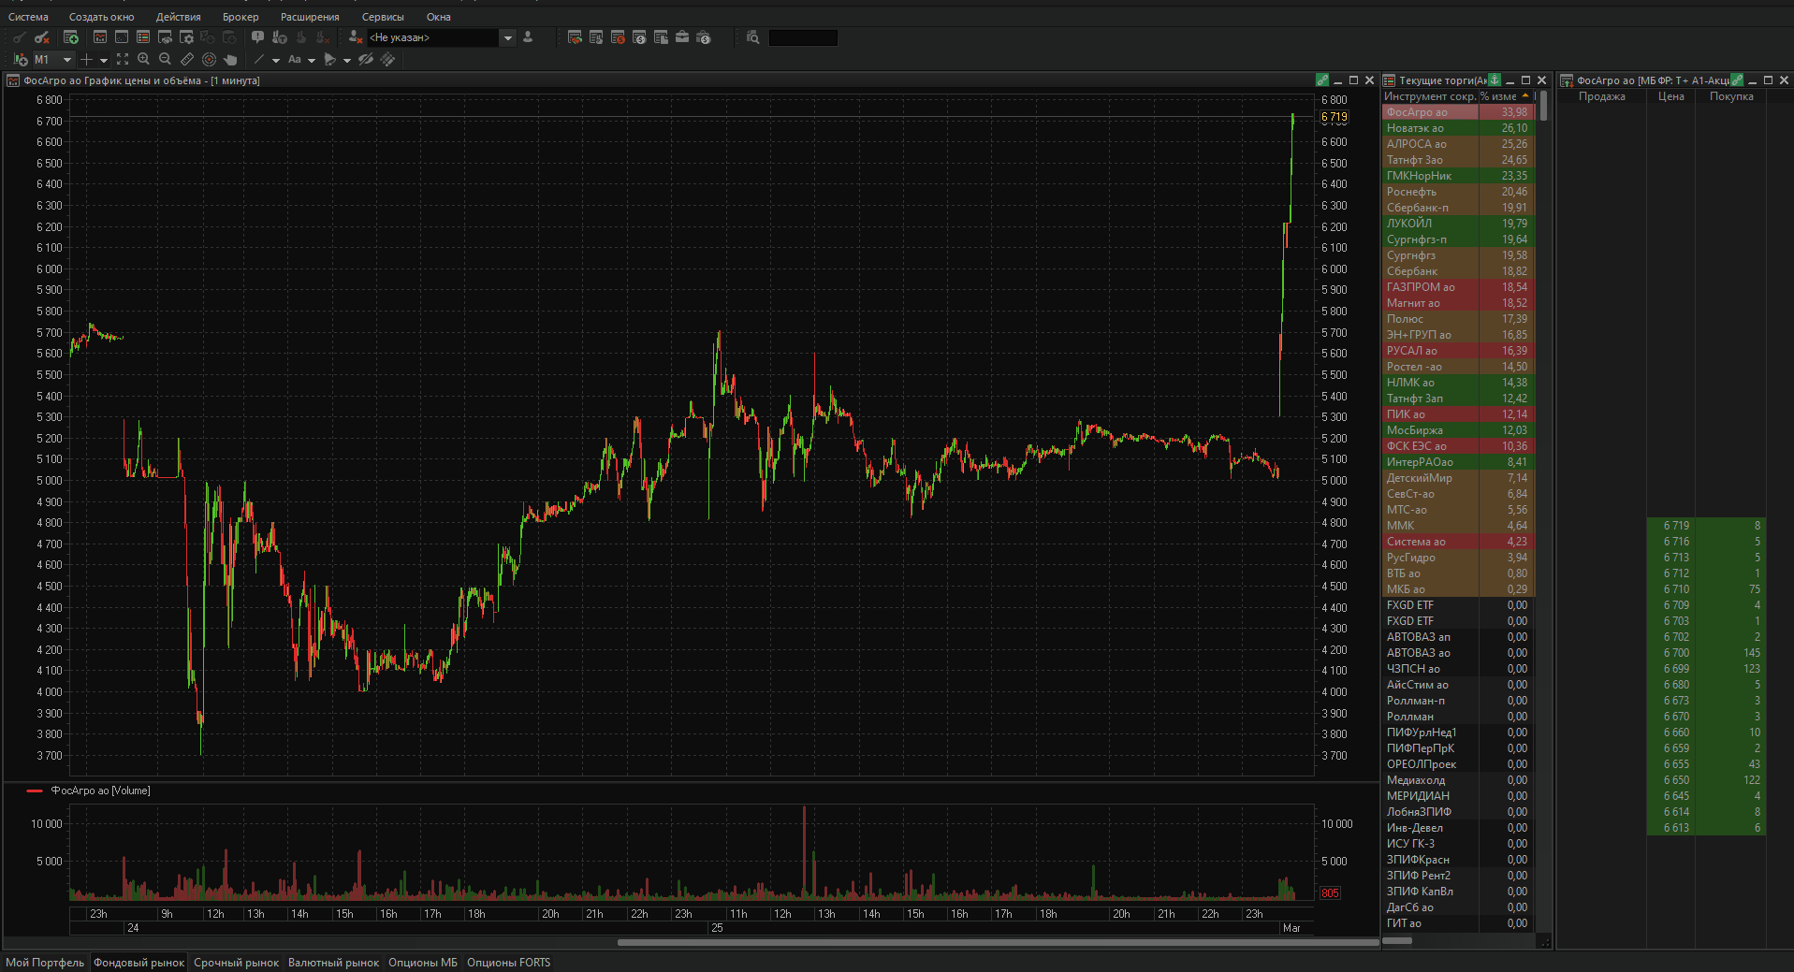Select the ГАЗПРОМ ао row

pos(1458,287)
